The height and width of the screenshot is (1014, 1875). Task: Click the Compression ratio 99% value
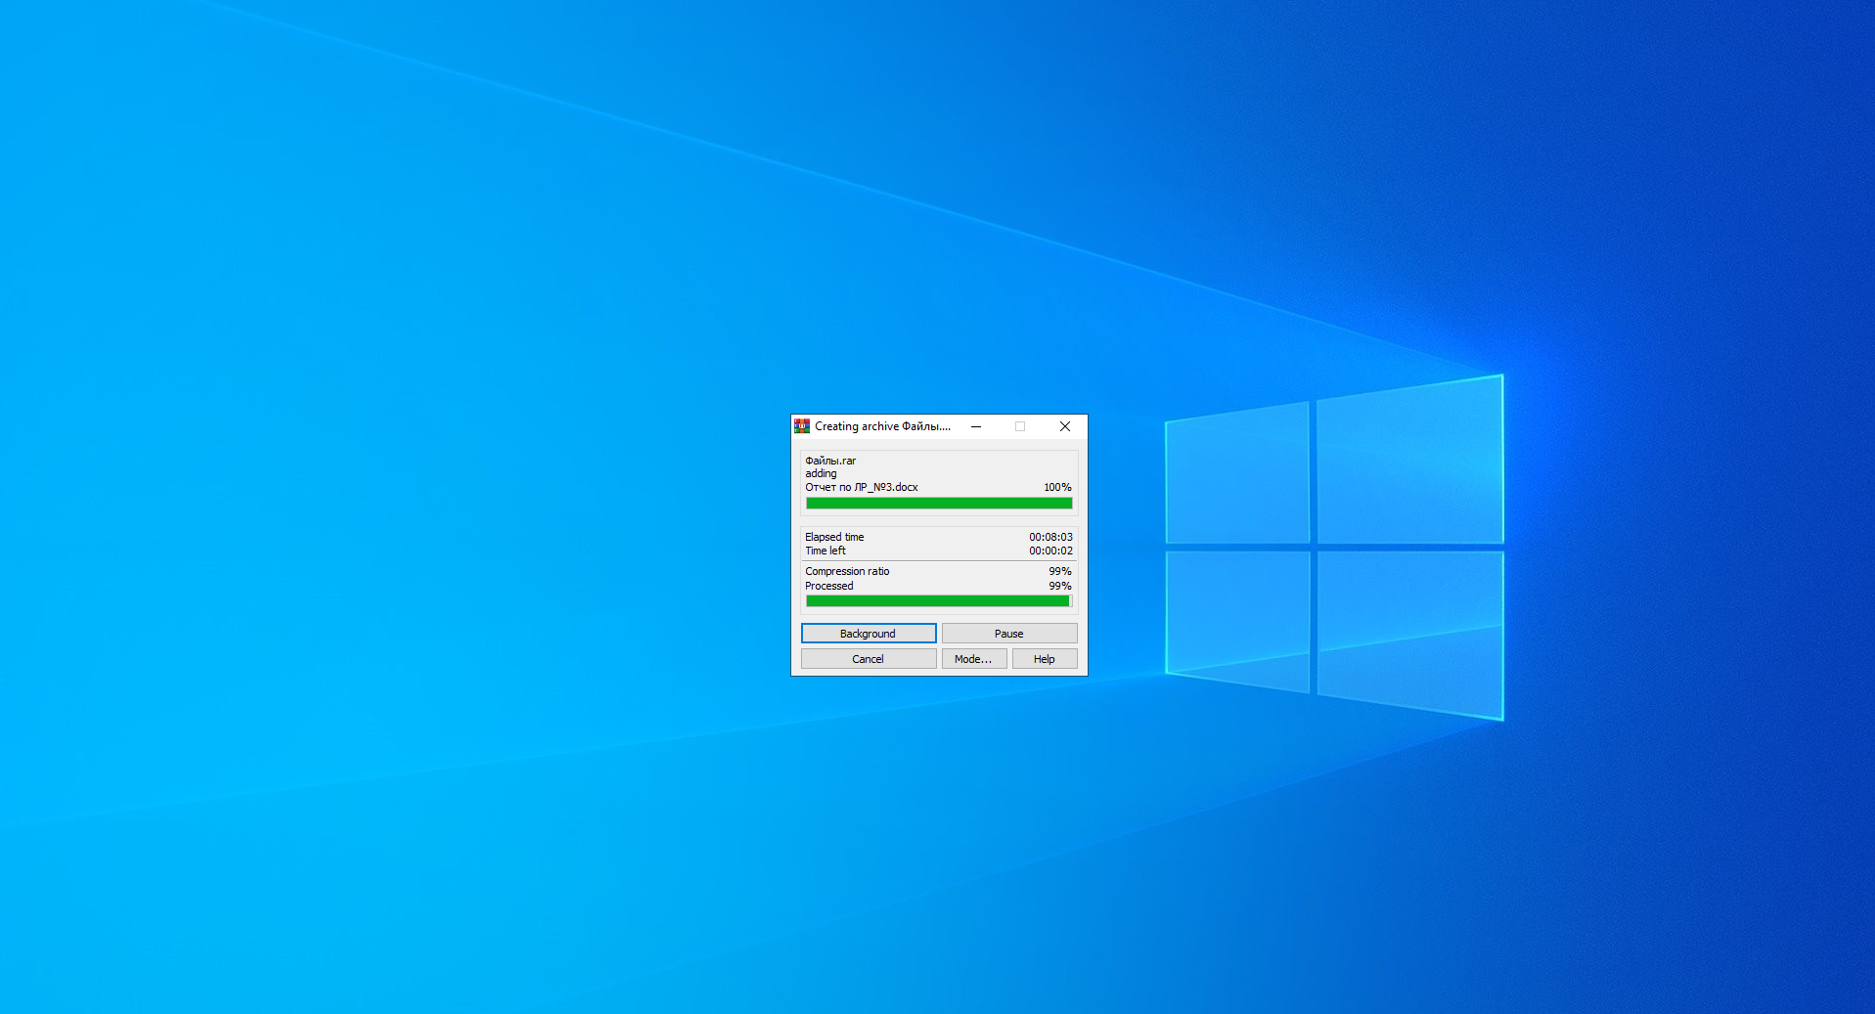coord(1060,571)
